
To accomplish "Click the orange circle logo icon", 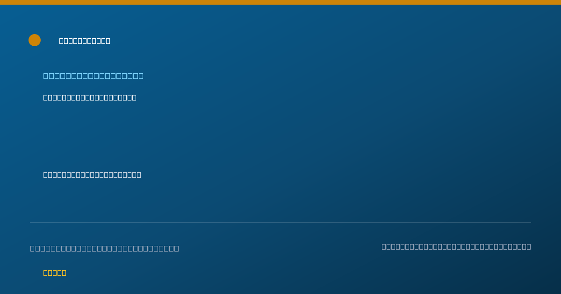I will [x=35, y=40].
